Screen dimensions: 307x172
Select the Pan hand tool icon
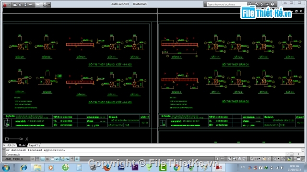229,159
